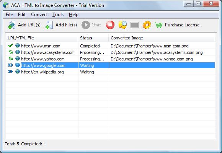The width and height of the screenshot is (222, 153).
Task: Select the http://www.yahoo.com row
Action: pyautogui.click(x=111, y=59)
